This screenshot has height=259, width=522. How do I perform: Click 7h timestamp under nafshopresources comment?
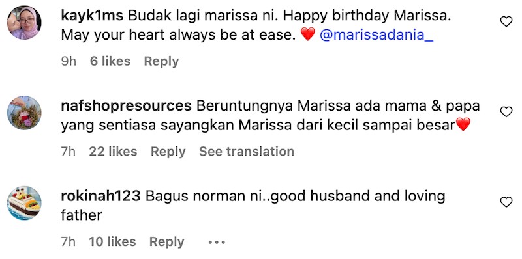pos(69,152)
